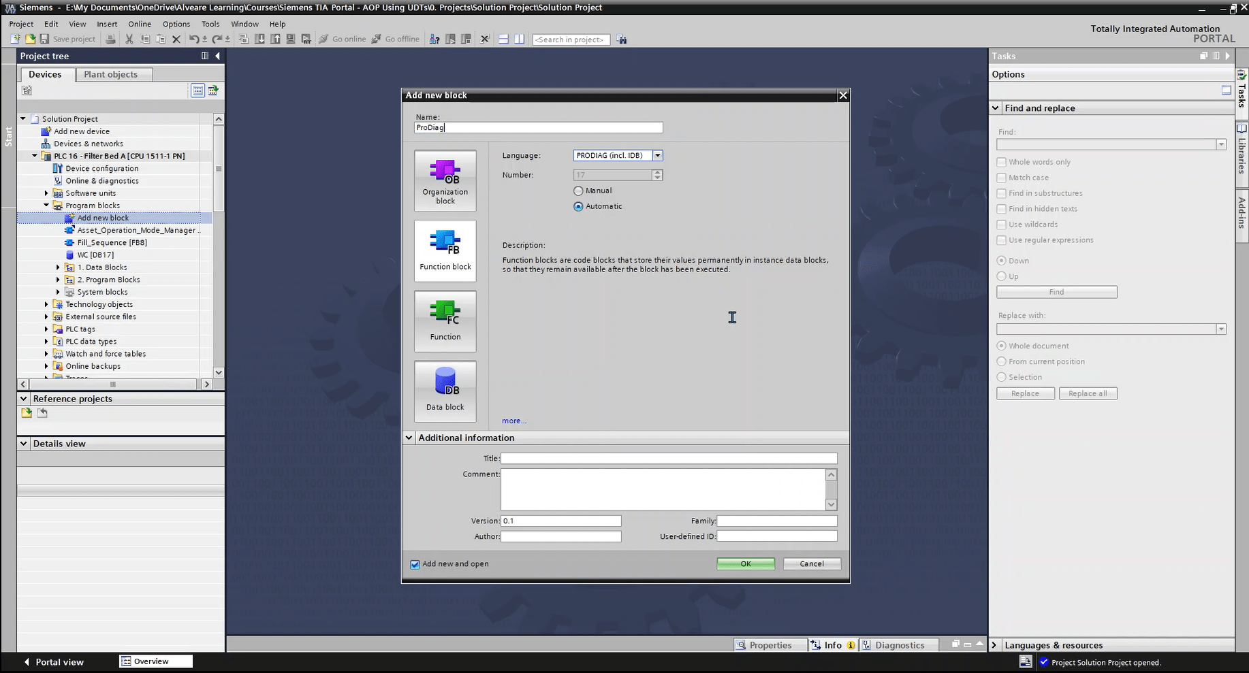
Task: Open the Language dropdown
Action: pos(657,156)
